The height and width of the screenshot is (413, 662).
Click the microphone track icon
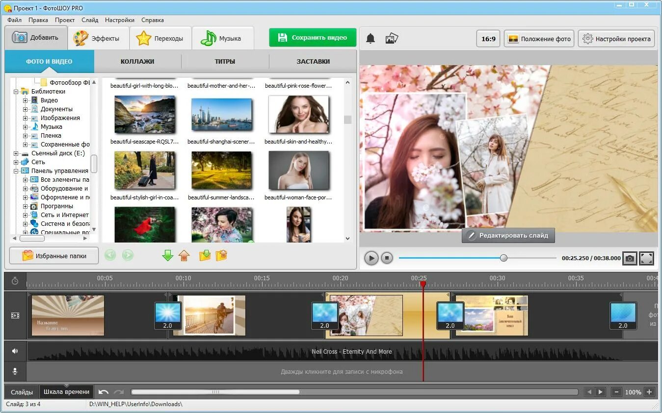coord(15,371)
